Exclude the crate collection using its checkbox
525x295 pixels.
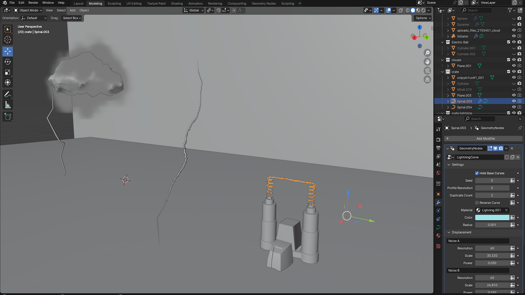point(509,72)
